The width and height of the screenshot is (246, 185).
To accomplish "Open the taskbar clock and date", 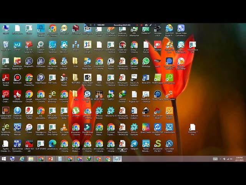I will tap(239, 159).
